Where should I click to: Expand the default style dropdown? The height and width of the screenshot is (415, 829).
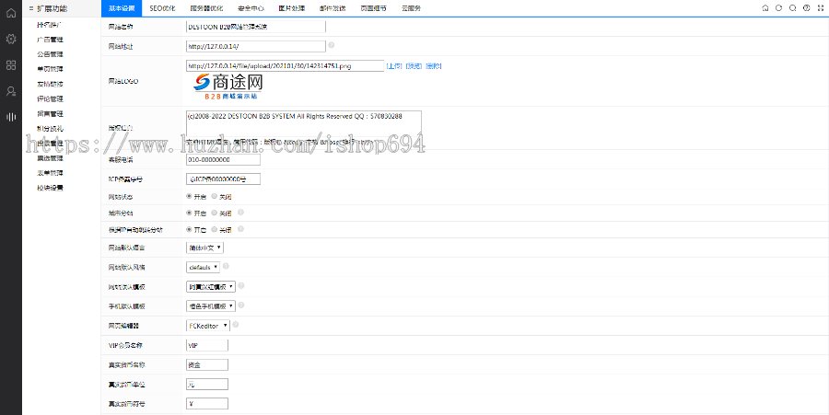(203, 267)
